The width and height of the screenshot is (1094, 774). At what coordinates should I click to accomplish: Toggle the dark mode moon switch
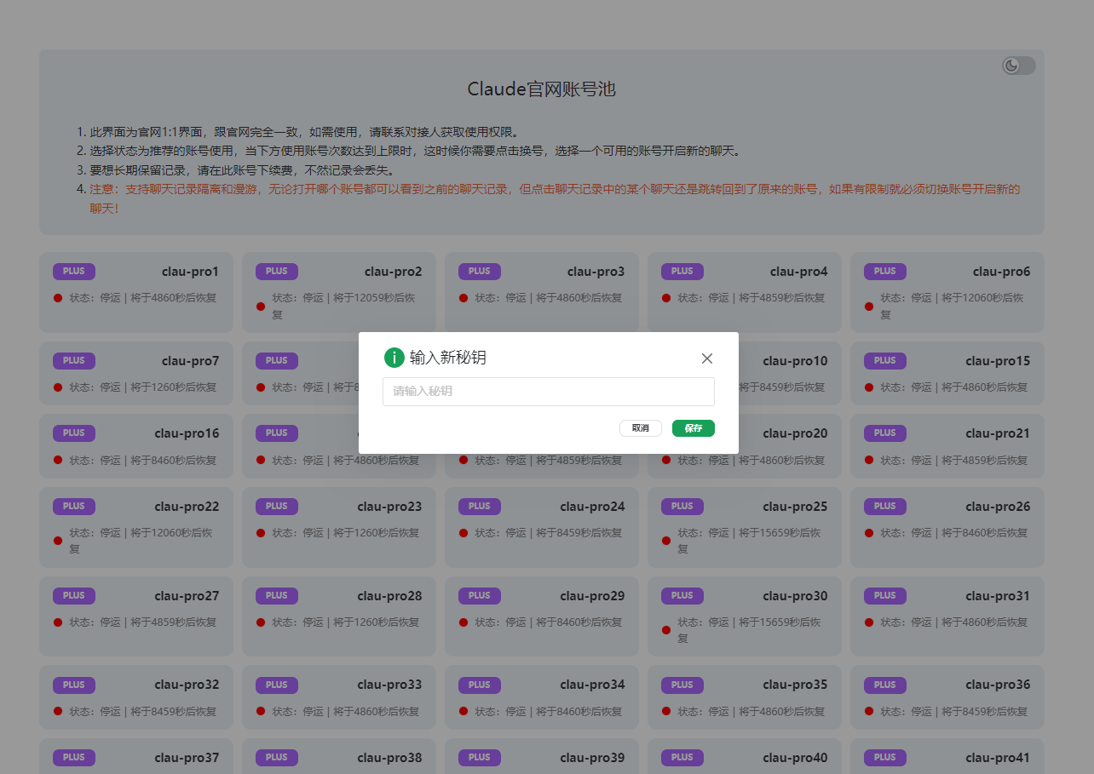click(1018, 66)
